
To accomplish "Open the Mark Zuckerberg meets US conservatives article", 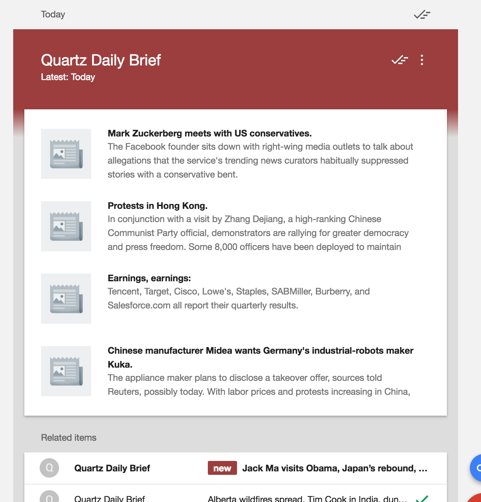I will click(209, 133).
